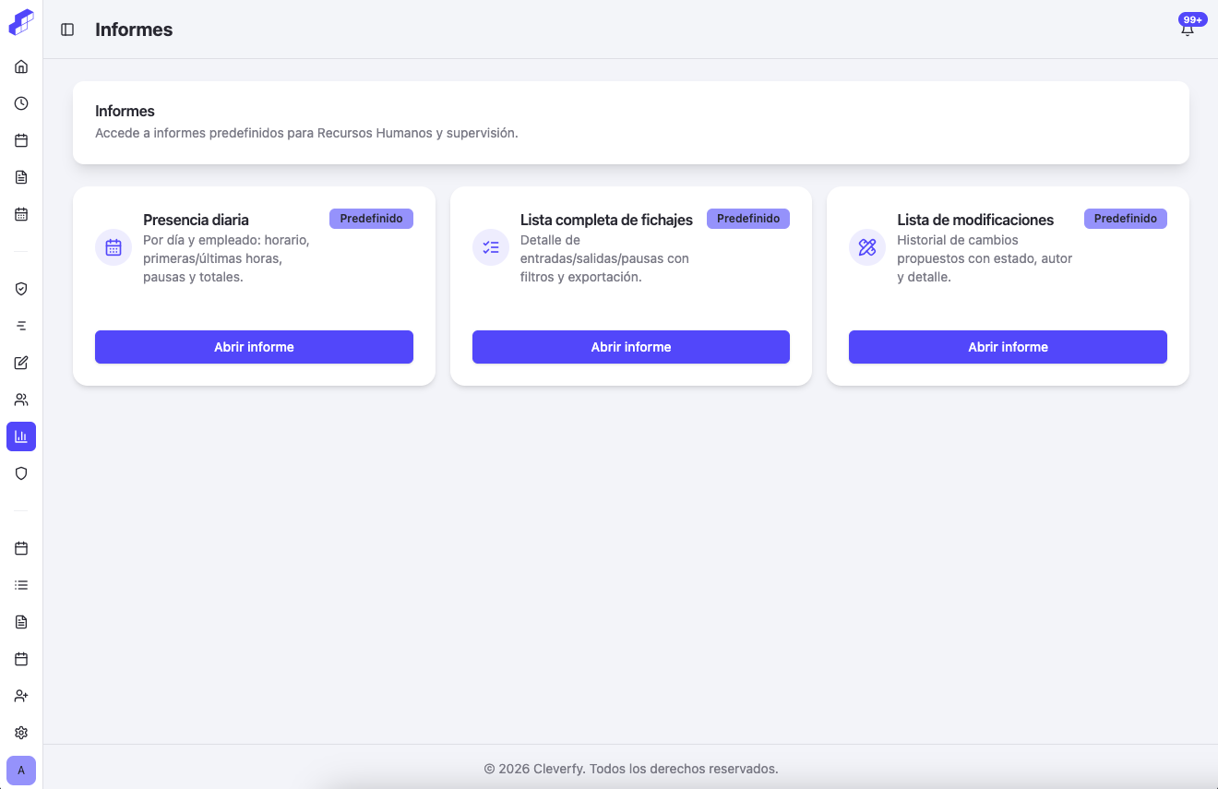Open the Home icon in the sidebar
This screenshot has width=1218, height=789.
click(x=20, y=66)
